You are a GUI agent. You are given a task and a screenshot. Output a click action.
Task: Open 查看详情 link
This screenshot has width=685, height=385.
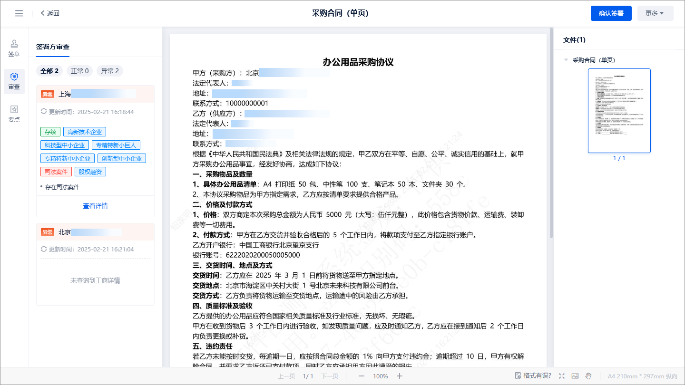pos(95,206)
